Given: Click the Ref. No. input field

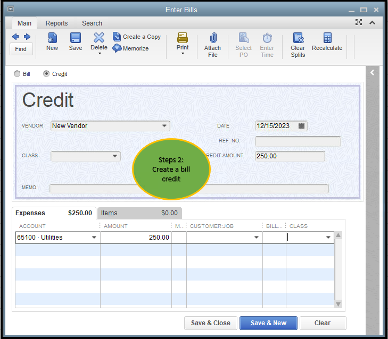Looking at the screenshot, I should [x=298, y=141].
